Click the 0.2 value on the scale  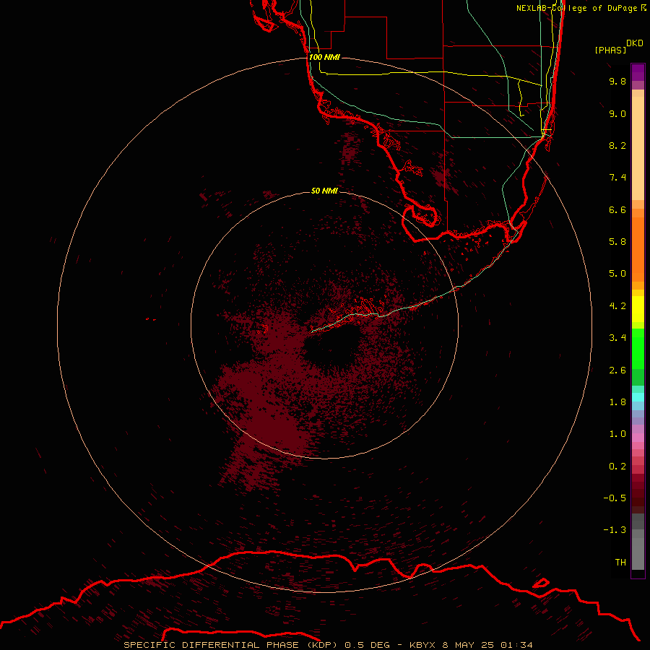tap(617, 467)
